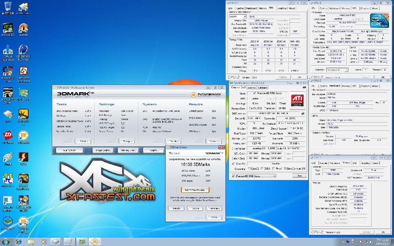Toggle the CUDA checkbox in GPU-Z
This screenshot has width=394, height=246.
263,169
